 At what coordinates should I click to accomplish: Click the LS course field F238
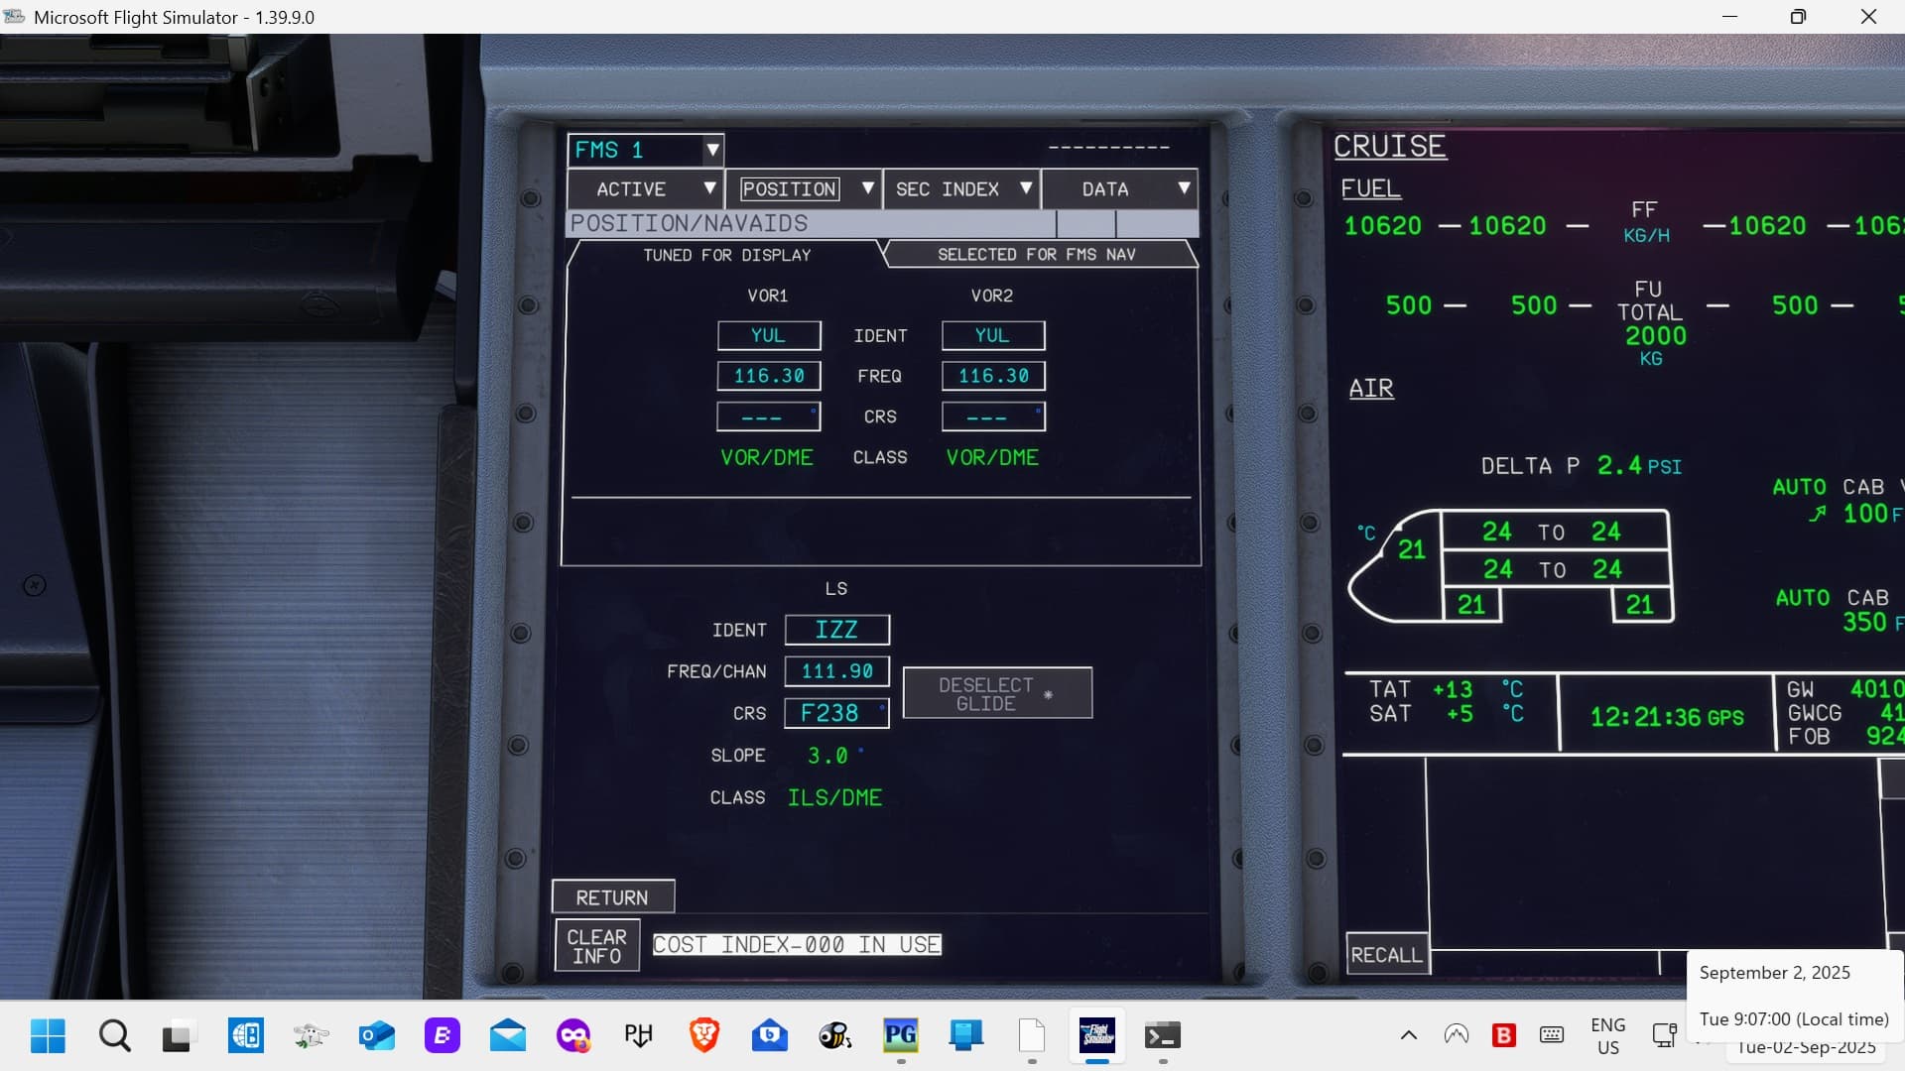point(836,713)
